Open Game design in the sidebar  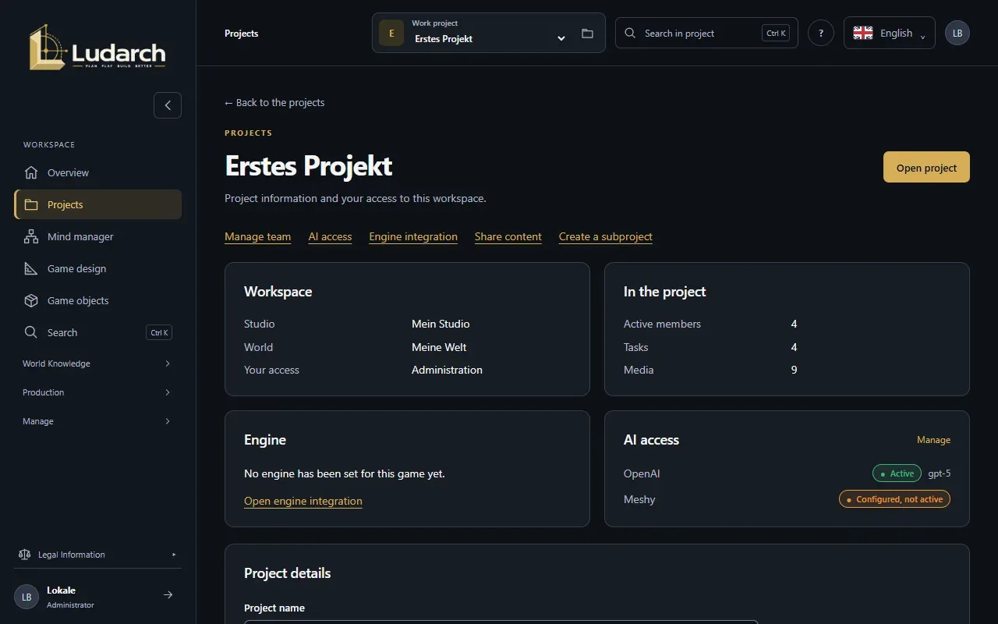[x=98, y=268]
